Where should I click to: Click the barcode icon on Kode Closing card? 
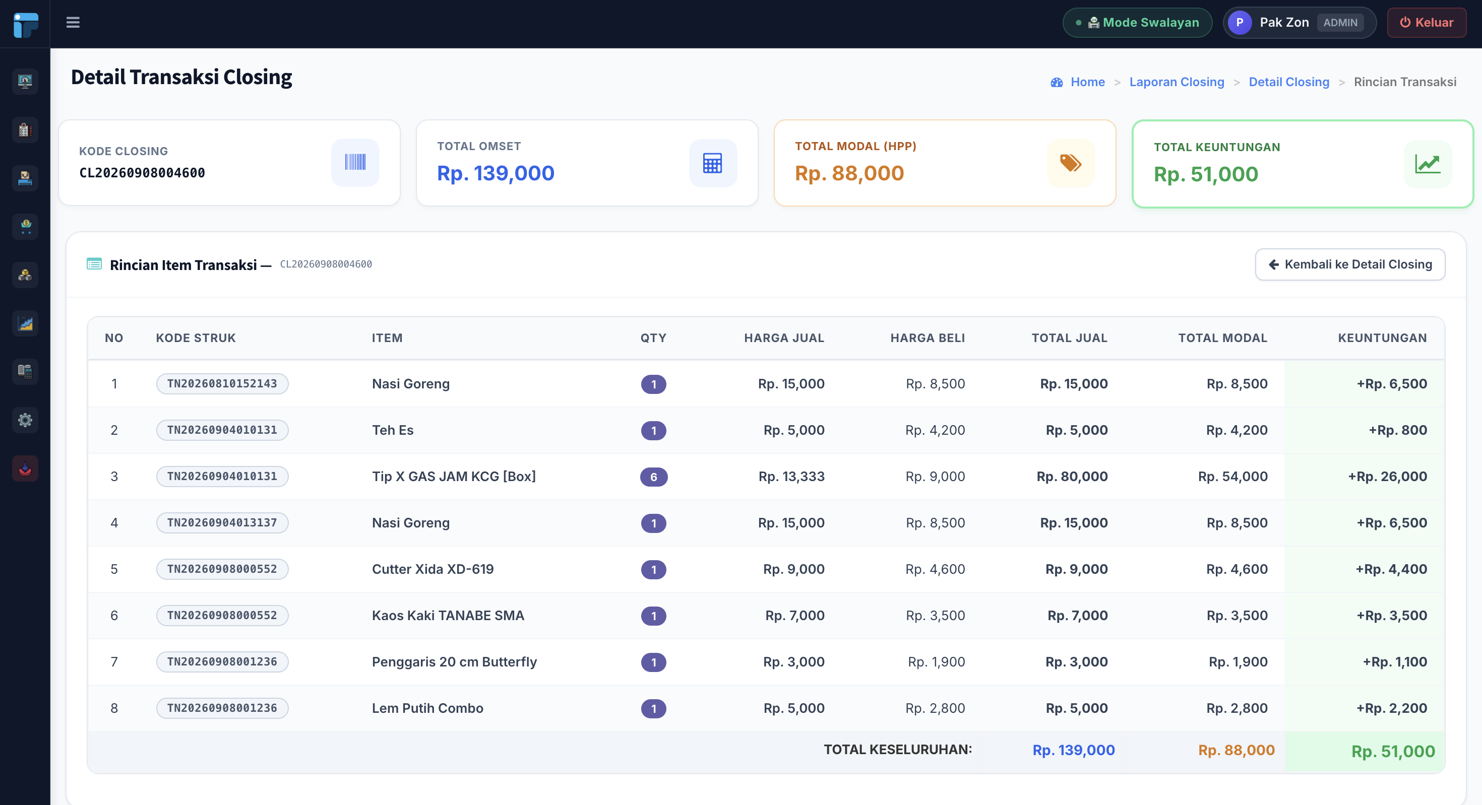tap(355, 162)
